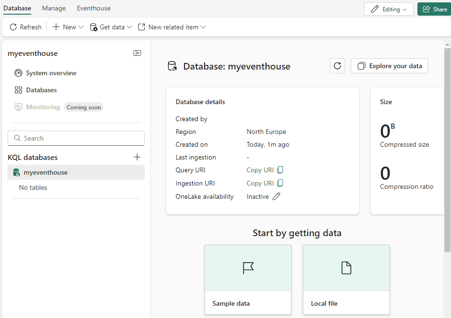Screen dimensions: 451x318
Task: Click the 'KQL databases' heading
Action: click(33, 157)
